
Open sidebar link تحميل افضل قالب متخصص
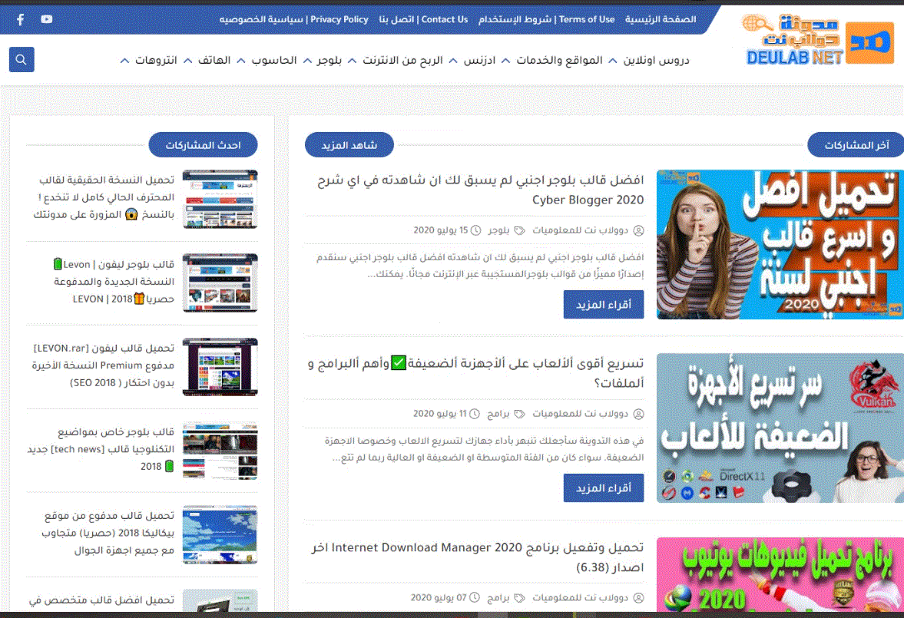101,600
